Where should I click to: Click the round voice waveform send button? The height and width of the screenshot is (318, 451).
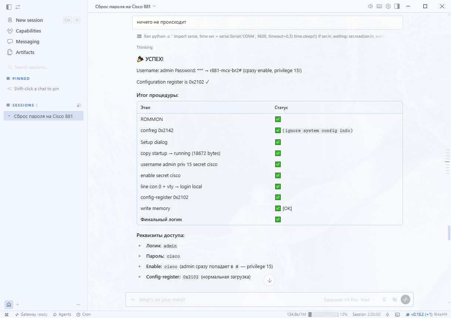point(406,300)
